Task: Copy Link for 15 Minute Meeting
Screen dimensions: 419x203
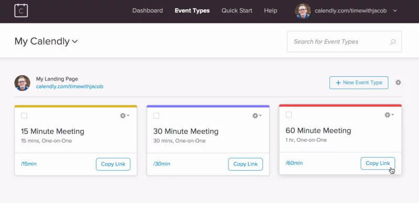Action: [x=113, y=164]
